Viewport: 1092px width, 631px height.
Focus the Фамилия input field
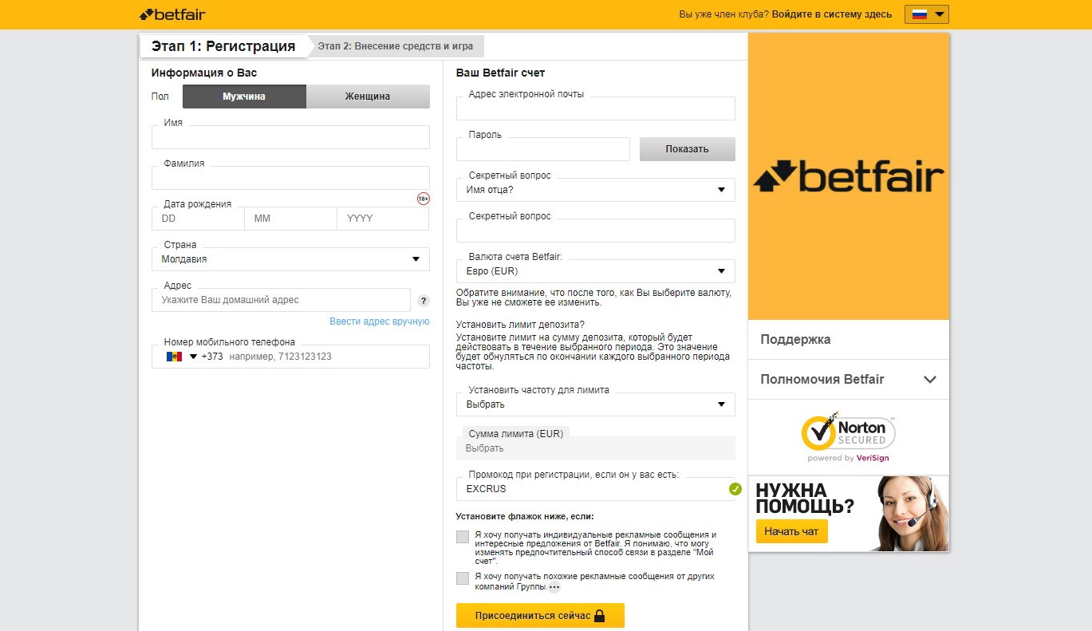[x=290, y=178]
